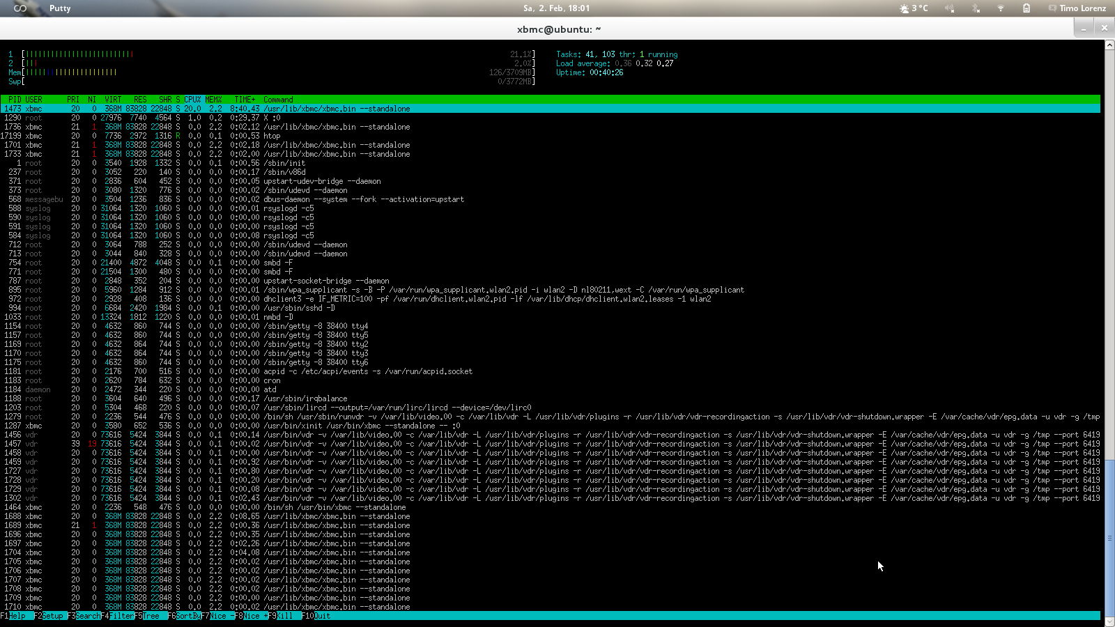Screen dimensions: 1115x627
Task: Select the /usr/sbin/runvdr process row
Action: pos(551,417)
